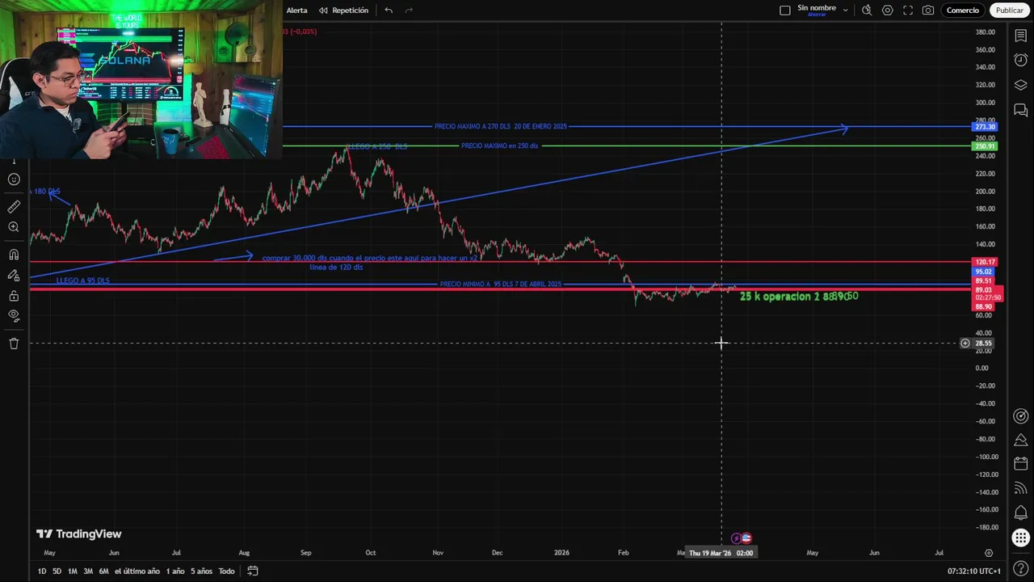Select the 1M time range
The height and width of the screenshot is (582, 1034).
(x=73, y=571)
